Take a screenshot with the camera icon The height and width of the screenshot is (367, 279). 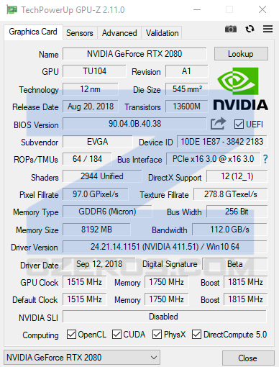tap(231, 29)
